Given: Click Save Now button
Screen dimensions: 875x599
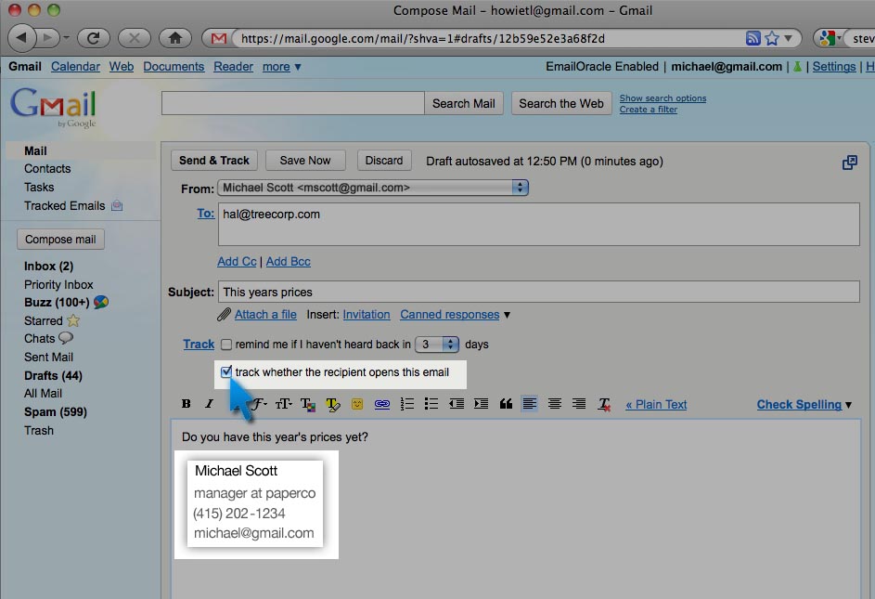Looking at the screenshot, I should click(x=305, y=161).
